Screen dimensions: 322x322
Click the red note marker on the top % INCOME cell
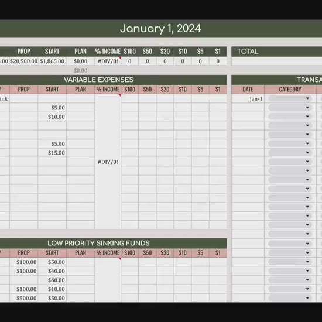click(119, 58)
